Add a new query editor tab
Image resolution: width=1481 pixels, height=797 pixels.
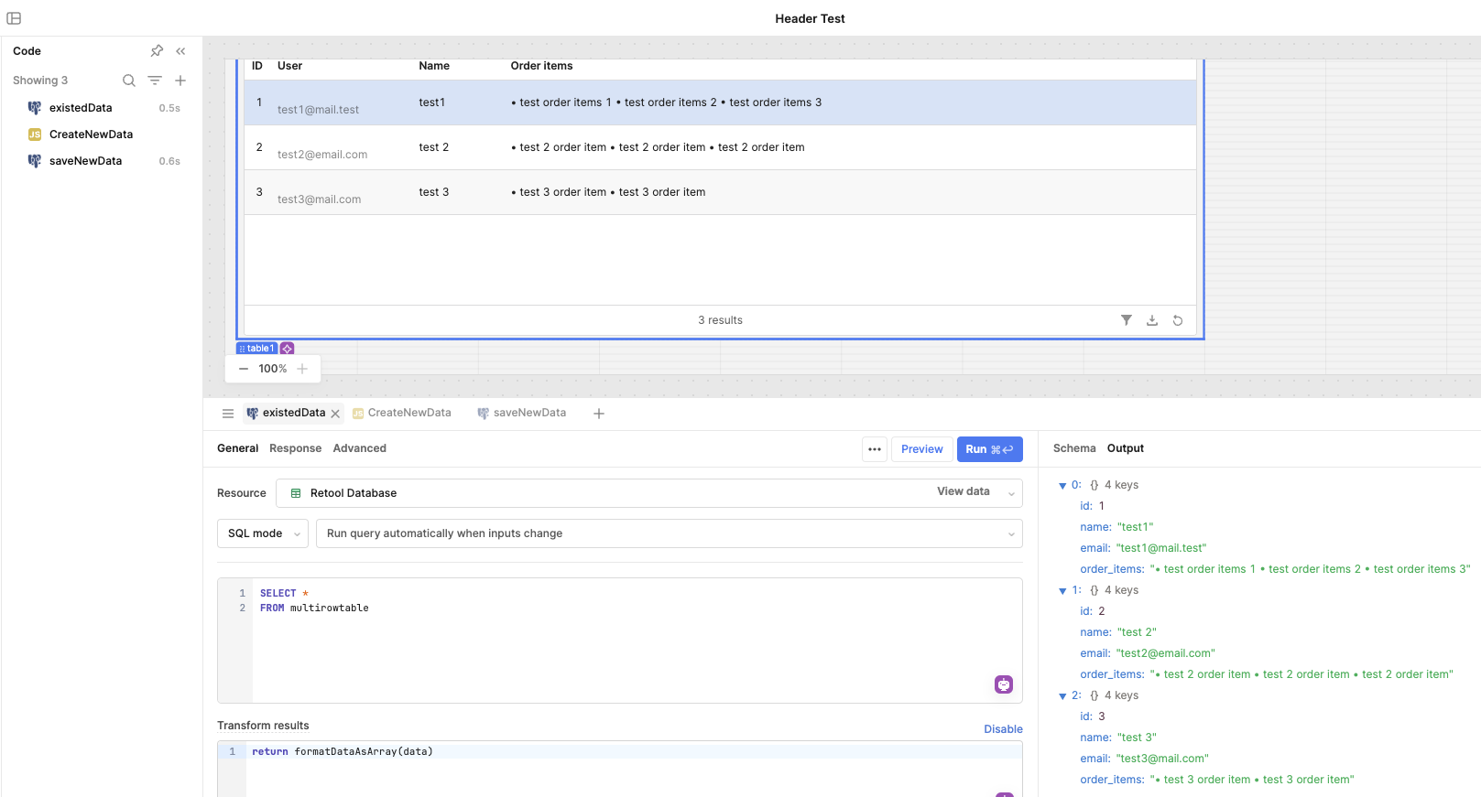click(x=599, y=414)
